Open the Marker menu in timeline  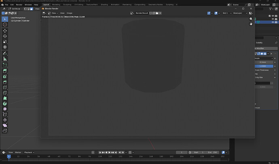18,152
